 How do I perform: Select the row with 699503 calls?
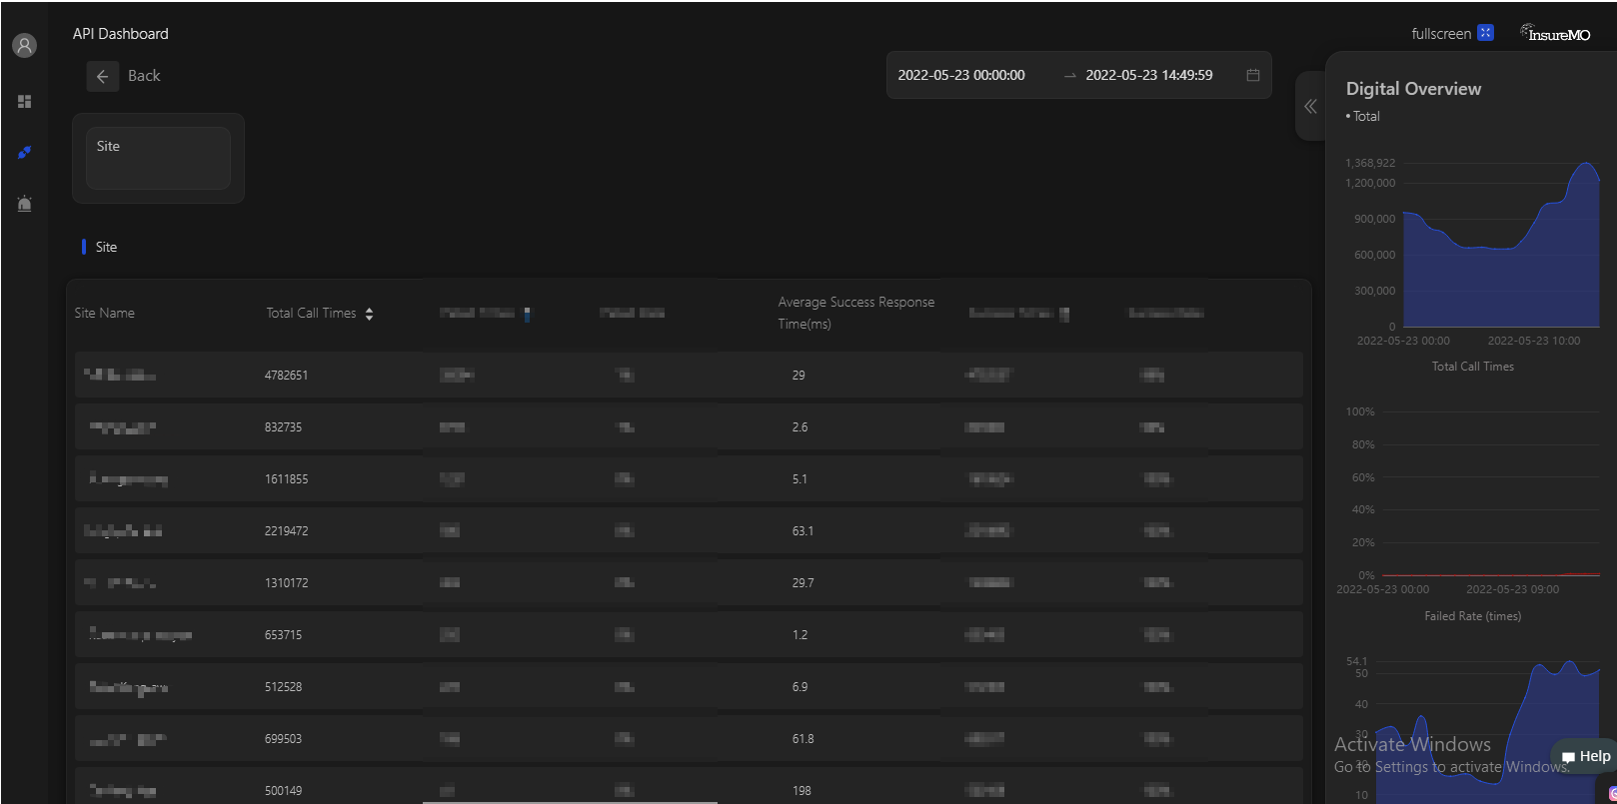click(689, 738)
